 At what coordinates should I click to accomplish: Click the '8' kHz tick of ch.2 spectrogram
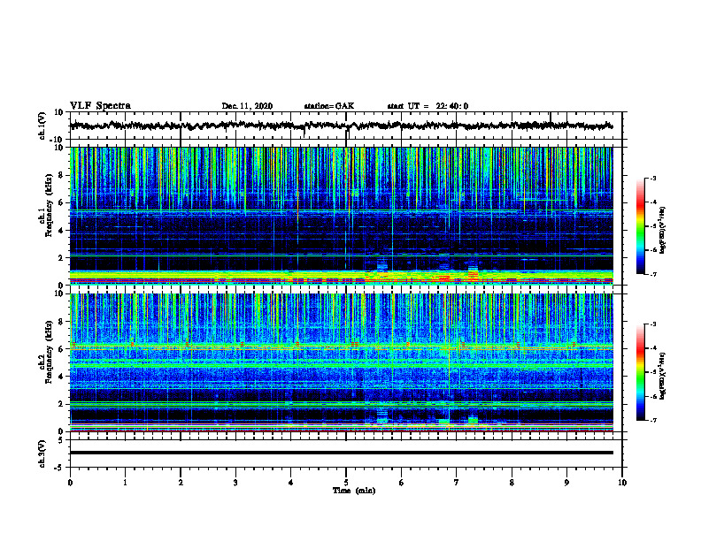[62, 322]
